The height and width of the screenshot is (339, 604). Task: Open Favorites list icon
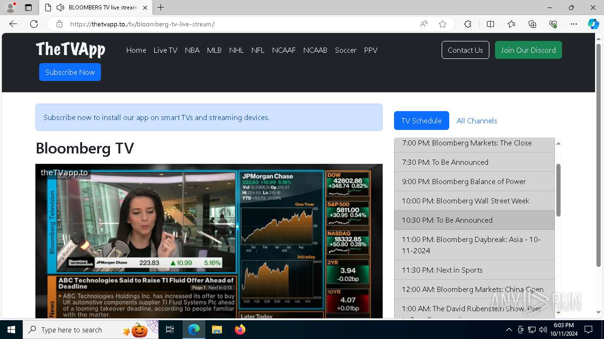512,24
